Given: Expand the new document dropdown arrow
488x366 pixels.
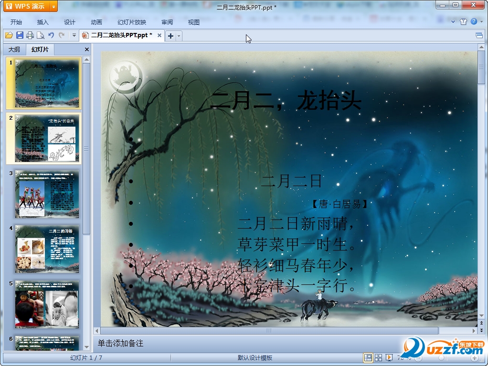Looking at the screenshot, I should pos(179,36).
